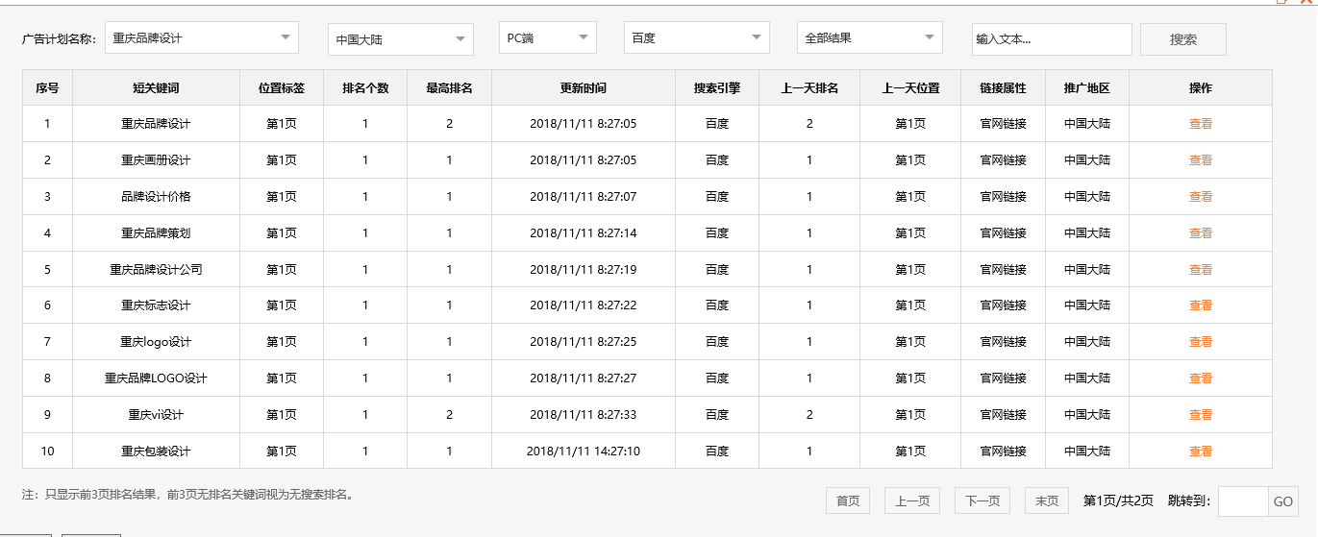Click the 序号 column header
Viewport: 1318px width, 537px height.
(47, 88)
